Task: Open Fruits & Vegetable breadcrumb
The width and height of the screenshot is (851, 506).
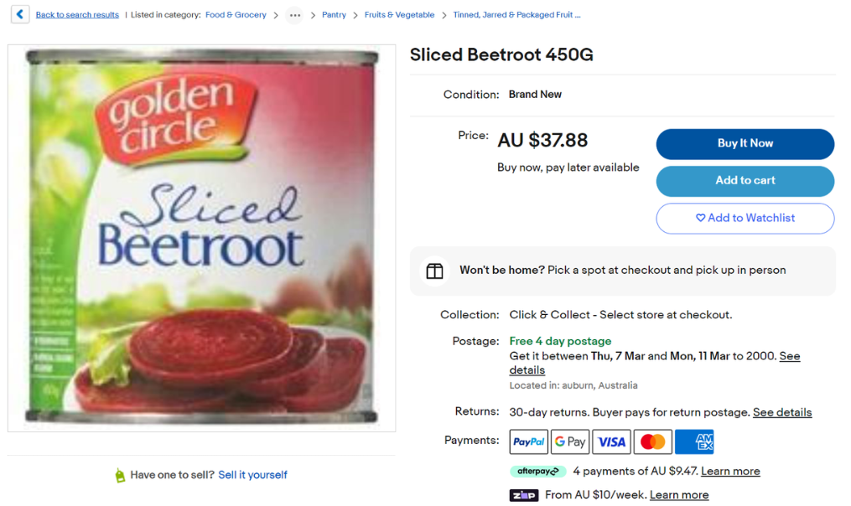Action: pyautogui.click(x=399, y=15)
